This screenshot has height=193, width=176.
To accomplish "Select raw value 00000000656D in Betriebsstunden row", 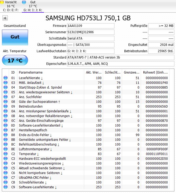I will pos(157,106).
